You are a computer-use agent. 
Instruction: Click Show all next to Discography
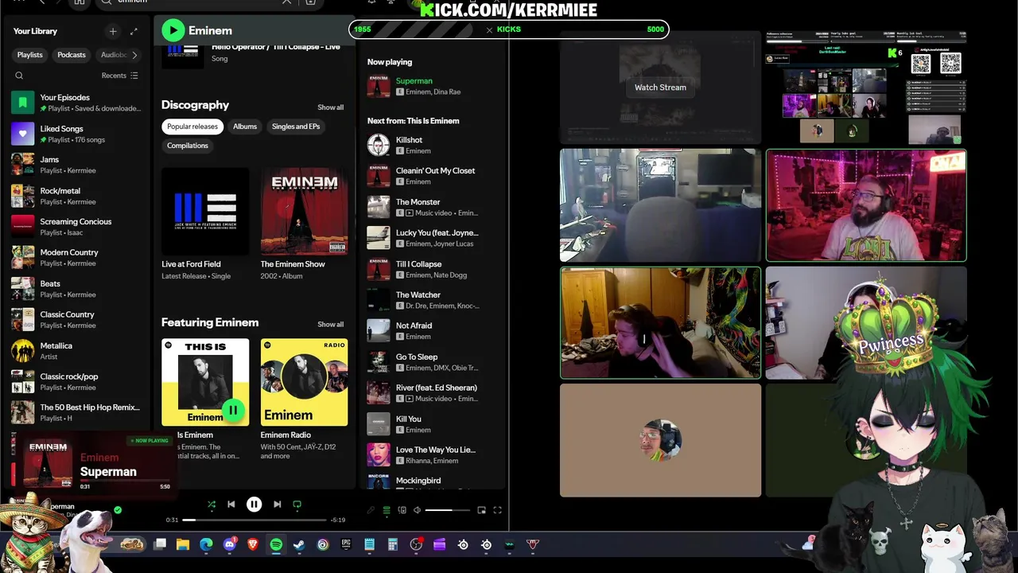(331, 107)
